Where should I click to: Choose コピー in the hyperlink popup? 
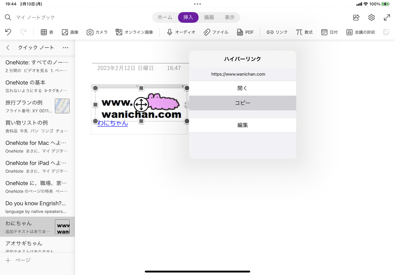click(243, 103)
